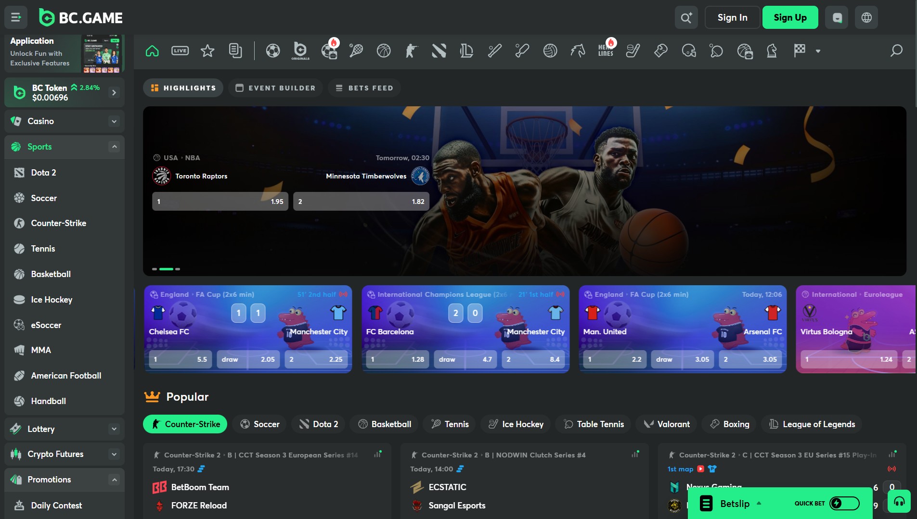Expand the Casino section in sidebar
Viewport: 917px width, 519px height.
pyautogui.click(x=114, y=121)
